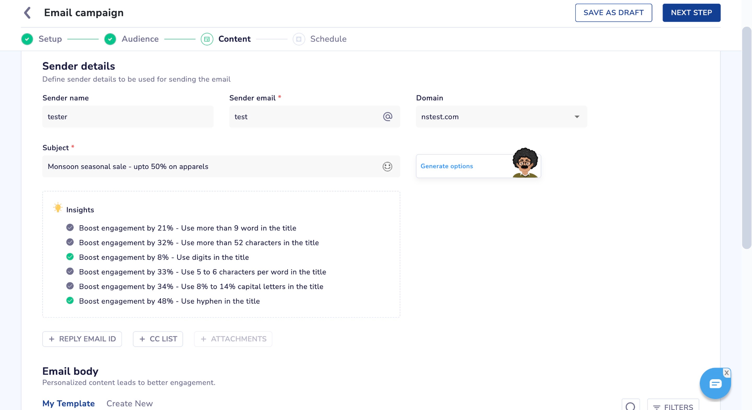Click grey check for 5 to 6 characters insight

[x=70, y=271]
